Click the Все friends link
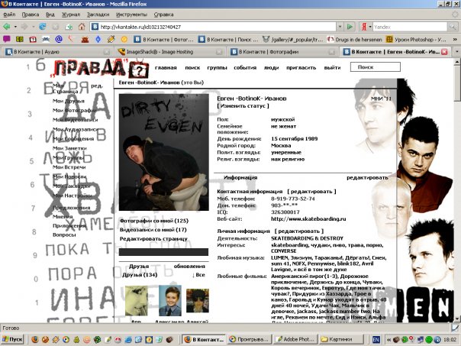Image resolution: width=461 pixels, height=346 pixels. 198,275
